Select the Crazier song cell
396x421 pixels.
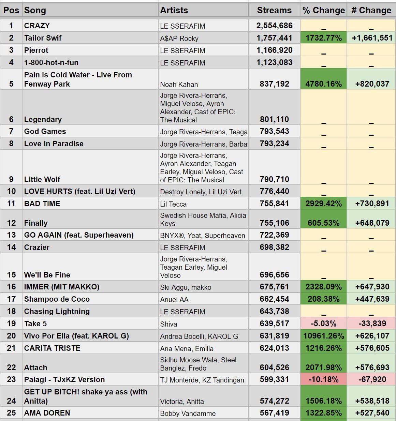(90, 247)
